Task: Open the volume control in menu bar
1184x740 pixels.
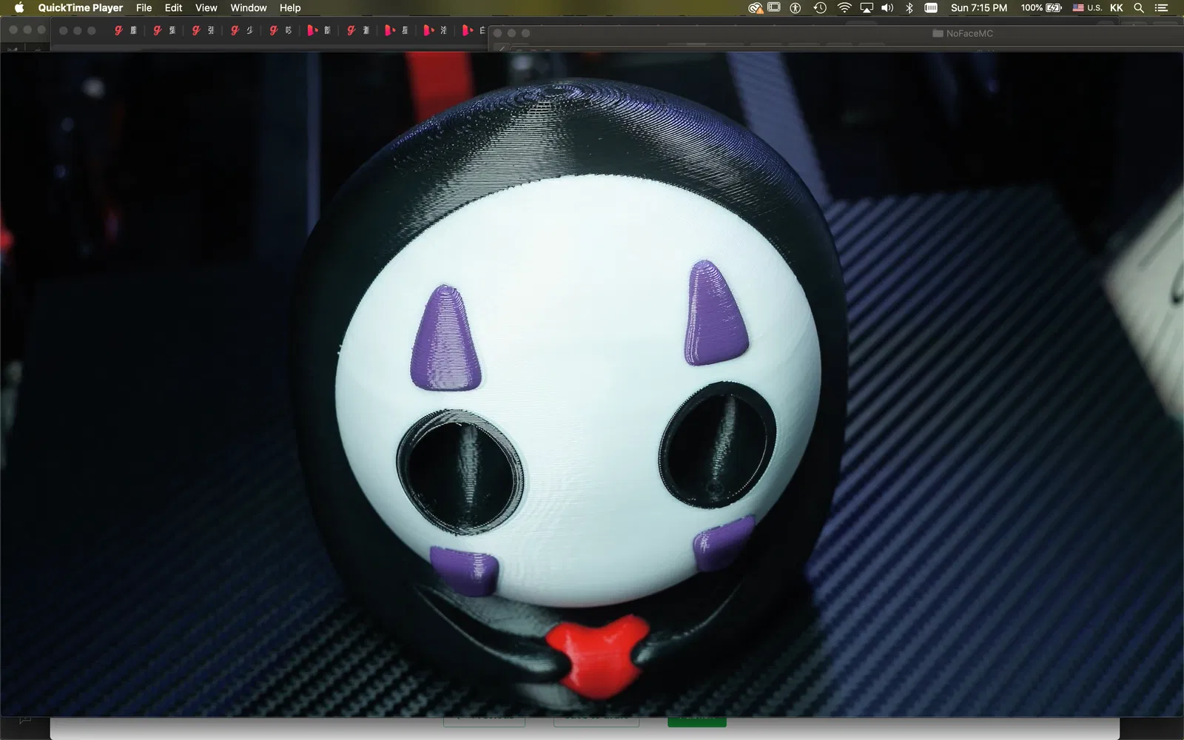Action: (x=887, y=8)
